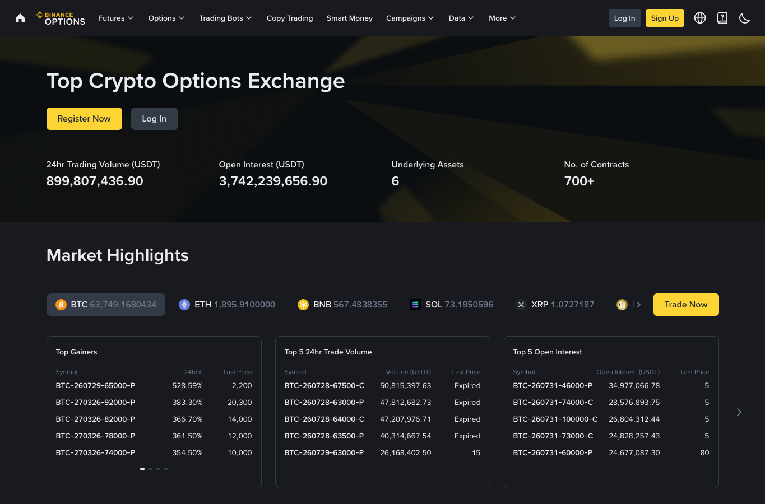Open BTC-260728-63000-P contract

[324, 402]
